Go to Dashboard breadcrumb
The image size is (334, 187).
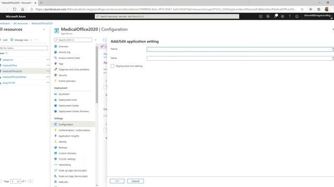click(5, 23)
